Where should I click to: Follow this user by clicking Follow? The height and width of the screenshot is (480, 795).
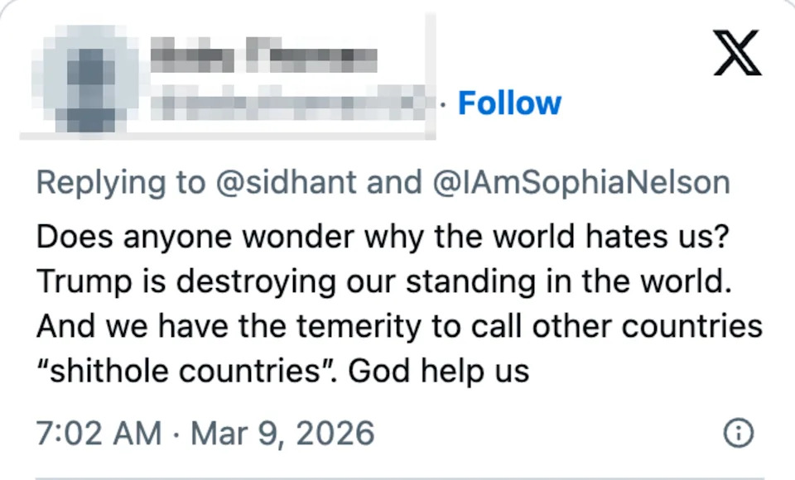[x=510, y=103]
